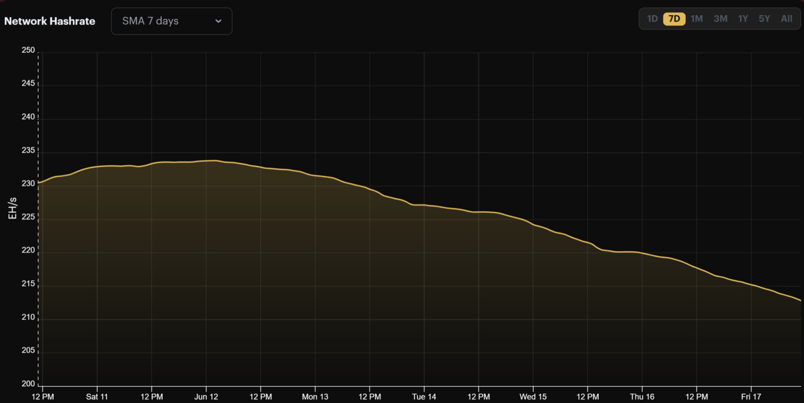804x403 pixels.
Task: Click the chevron arrow in the SMA dropdown
Action: pyautogui.click(x=218, y=21)
